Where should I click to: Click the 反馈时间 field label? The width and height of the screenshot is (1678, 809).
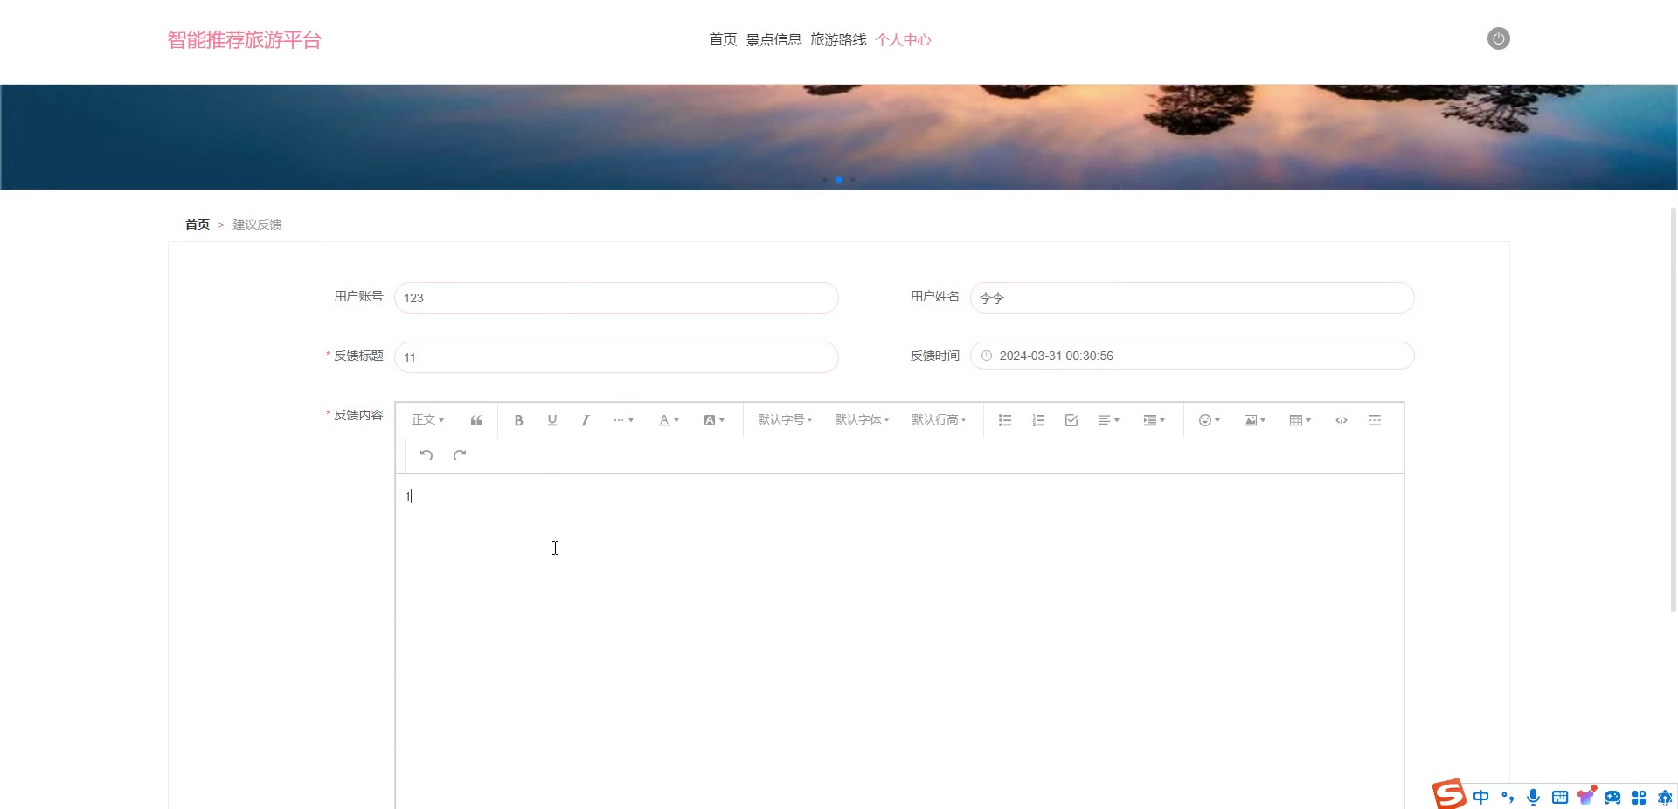[x=935, y=356]
